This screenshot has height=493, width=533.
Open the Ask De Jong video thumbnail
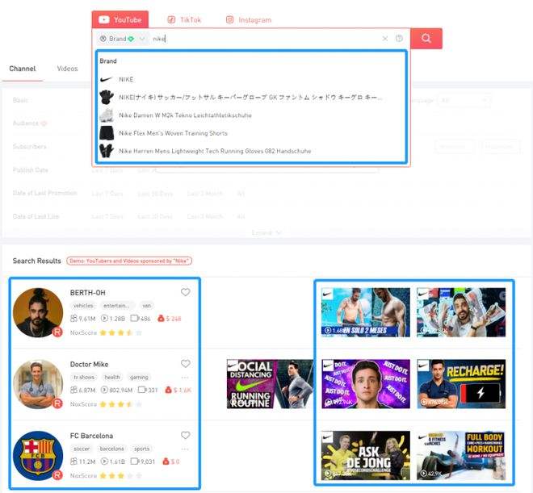pyautogui.click(x=366, y=456)
